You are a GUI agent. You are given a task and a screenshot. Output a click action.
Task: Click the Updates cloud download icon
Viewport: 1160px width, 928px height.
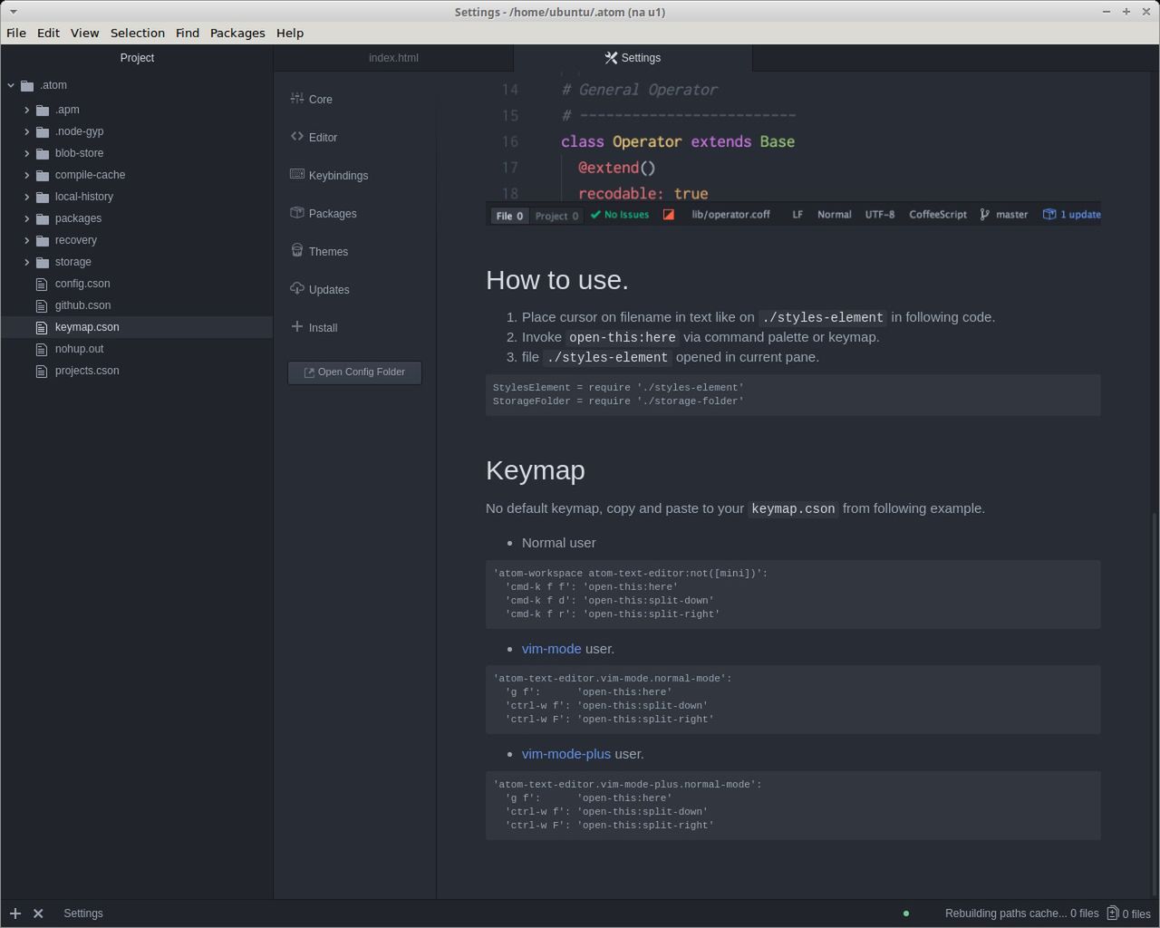click(297, 288)
